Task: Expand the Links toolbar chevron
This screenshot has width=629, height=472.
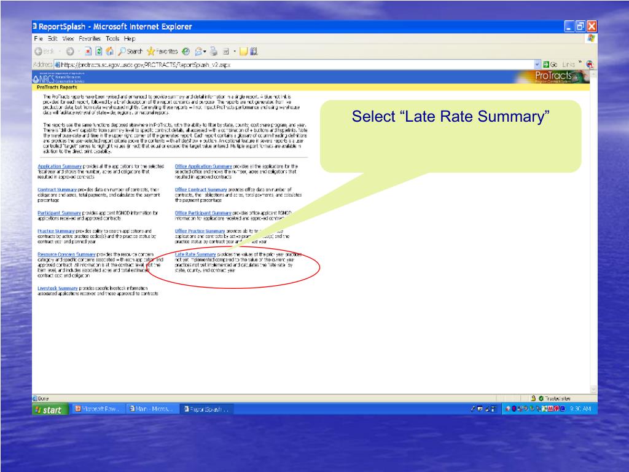Action: (x=580, y=62)
